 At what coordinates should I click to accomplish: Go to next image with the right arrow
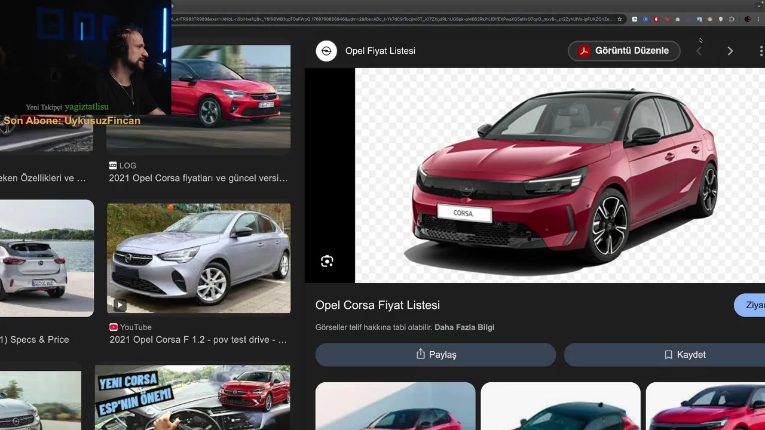tap(730, 51)
